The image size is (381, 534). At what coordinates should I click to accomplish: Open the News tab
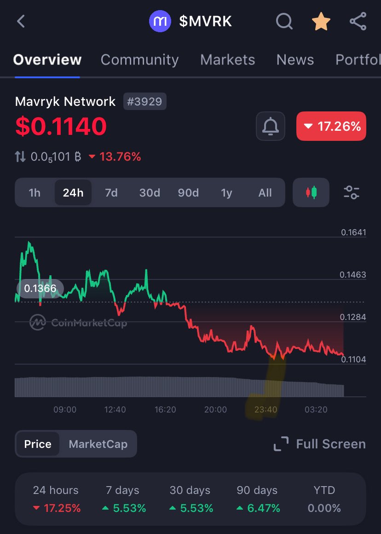[x=295, y=59]
